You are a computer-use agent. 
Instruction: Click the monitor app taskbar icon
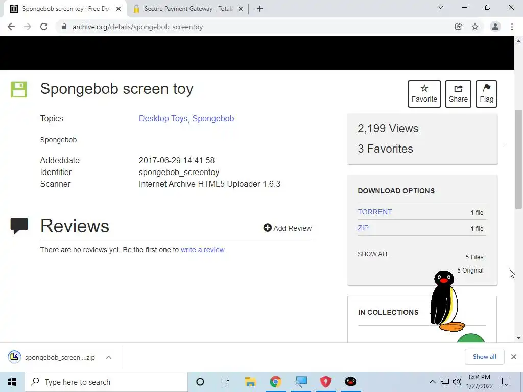tap(301, 382)
